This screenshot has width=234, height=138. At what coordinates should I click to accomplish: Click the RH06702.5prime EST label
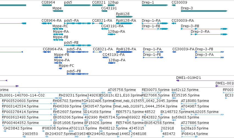click(67, 101)
